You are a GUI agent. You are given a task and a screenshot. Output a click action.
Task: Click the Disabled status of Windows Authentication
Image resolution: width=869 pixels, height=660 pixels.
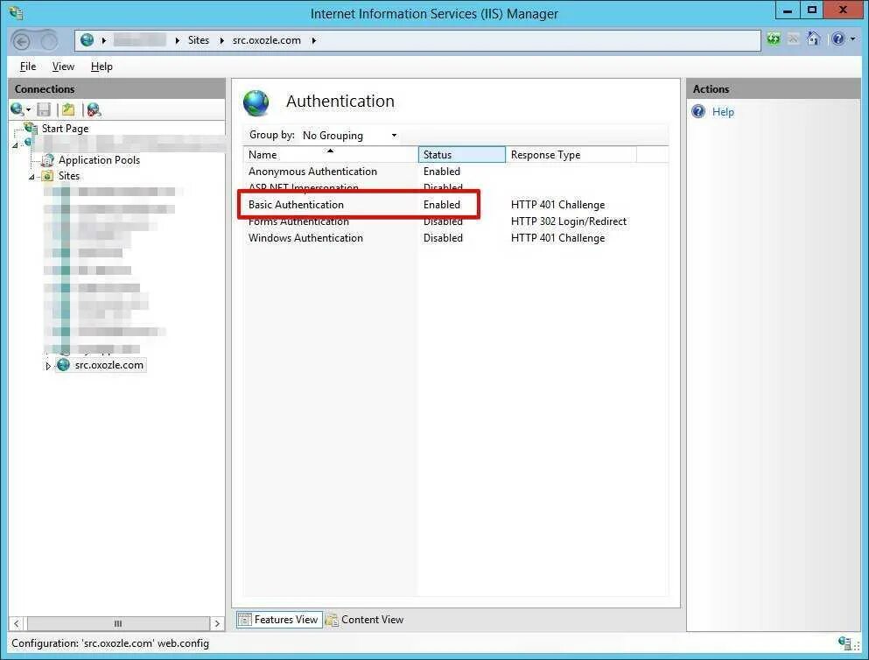[x=443, y=238]
